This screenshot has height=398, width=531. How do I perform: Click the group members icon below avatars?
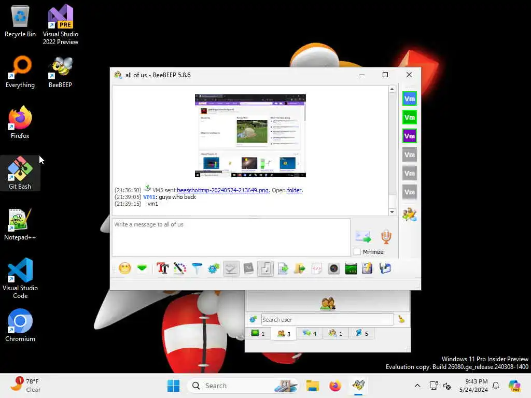point(410,215)
